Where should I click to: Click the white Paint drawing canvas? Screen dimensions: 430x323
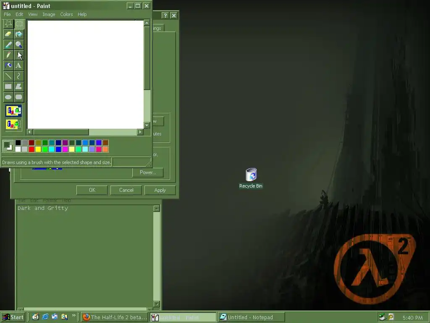click(x=85, y=74)
